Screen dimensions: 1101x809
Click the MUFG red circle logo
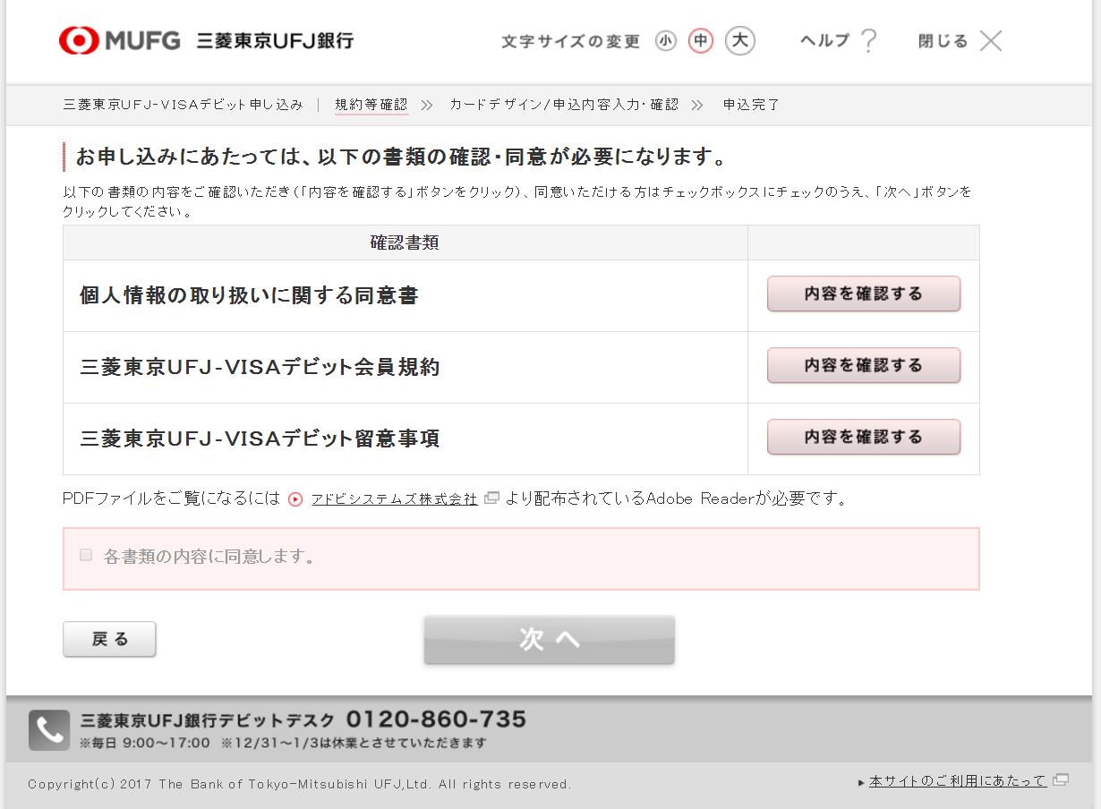[x=79, y=40]
